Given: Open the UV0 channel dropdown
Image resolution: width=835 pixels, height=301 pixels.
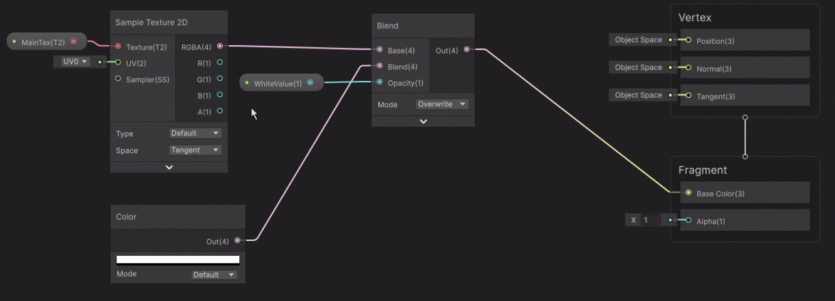Looking at the screenshot, I should [76, 62].
